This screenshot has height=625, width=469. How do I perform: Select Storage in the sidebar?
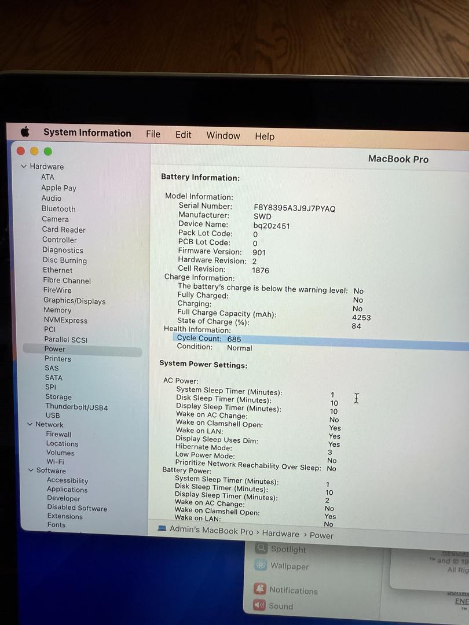pos(58,397)
